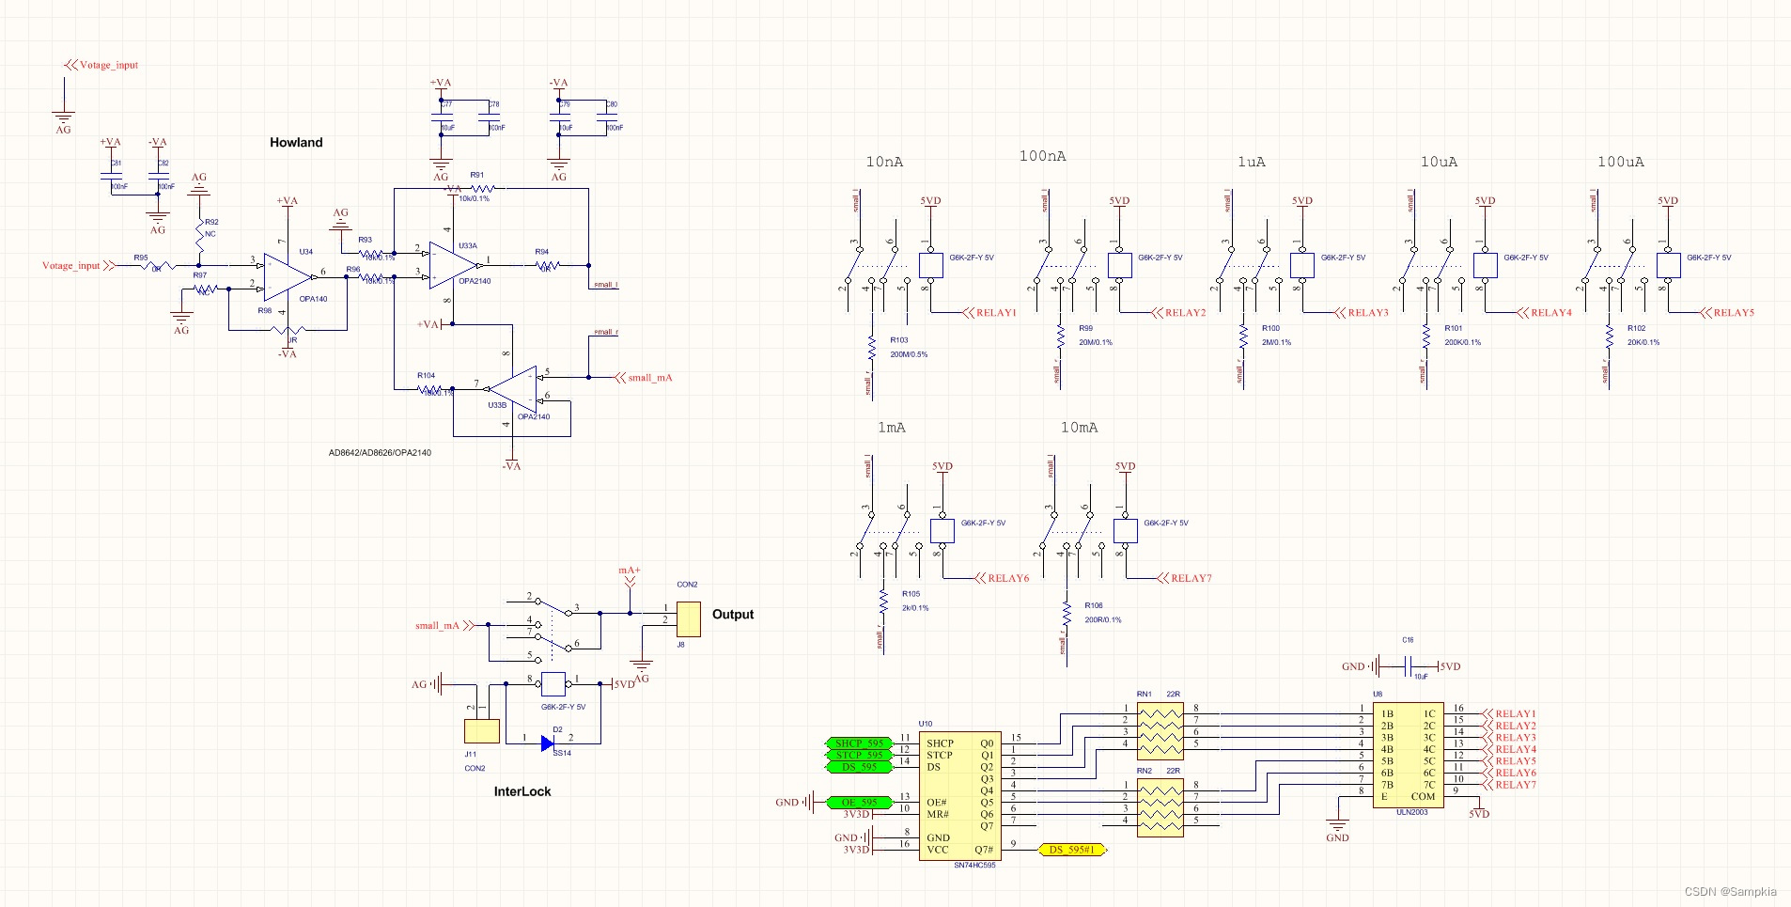Click the InterLock label

click(x=522, y=791)
